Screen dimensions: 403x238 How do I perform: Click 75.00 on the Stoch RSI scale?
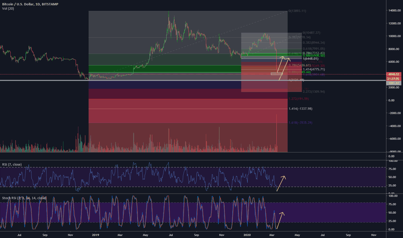coord(392,204)
